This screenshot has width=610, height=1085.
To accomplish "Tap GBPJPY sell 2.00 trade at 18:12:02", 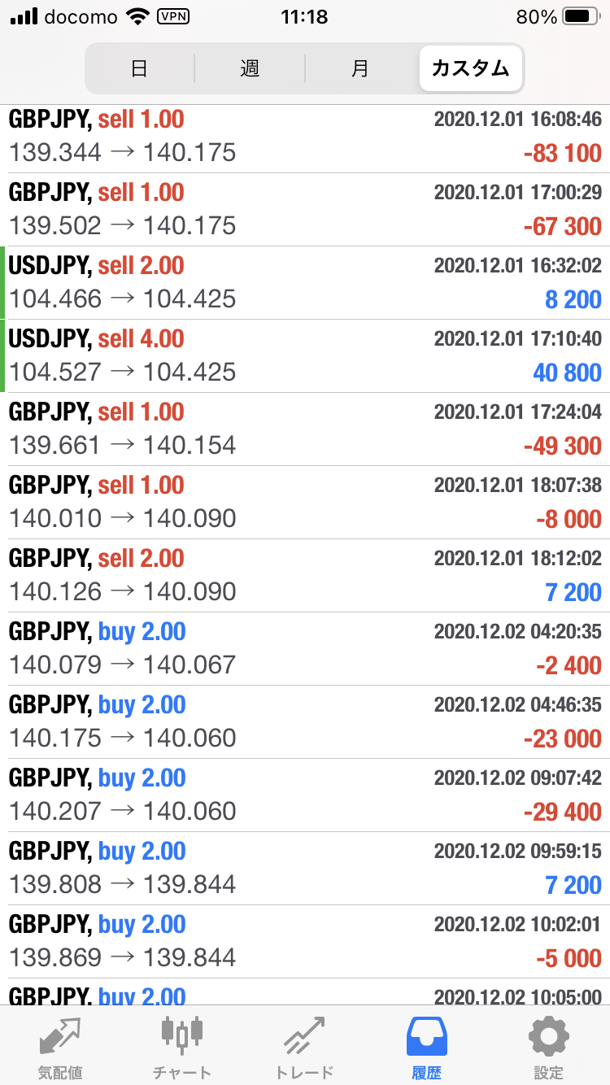I will [305, 575].
